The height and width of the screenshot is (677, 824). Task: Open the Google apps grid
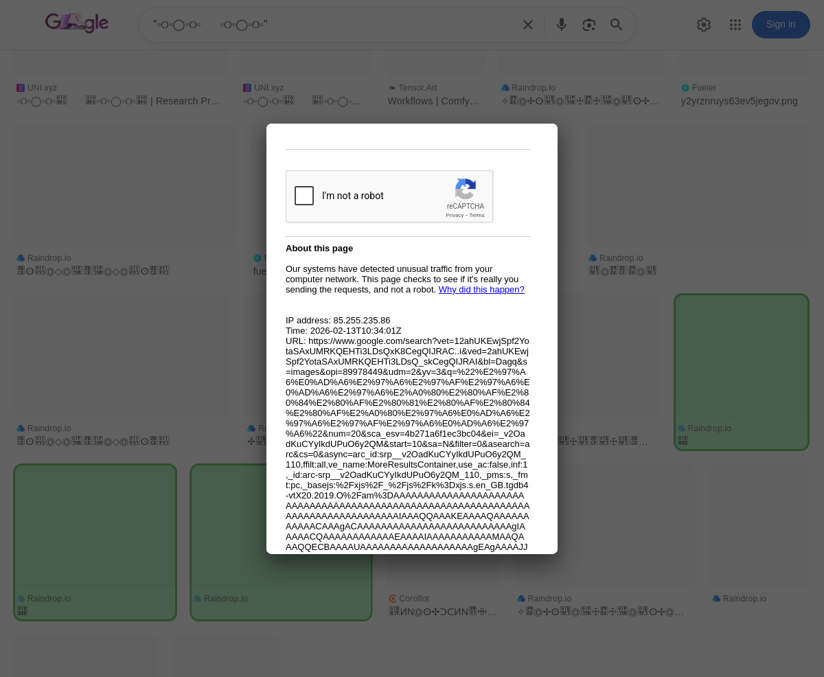click(735, 25)
